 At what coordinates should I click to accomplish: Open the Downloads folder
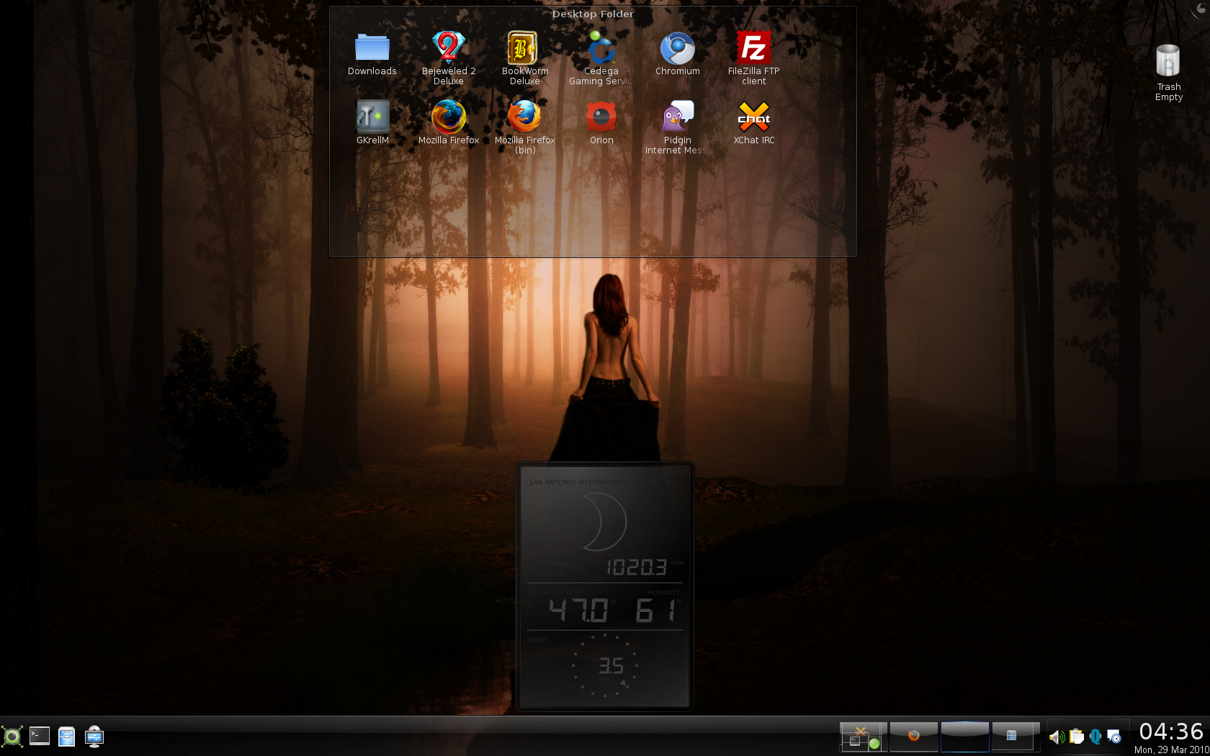point(372,49)
